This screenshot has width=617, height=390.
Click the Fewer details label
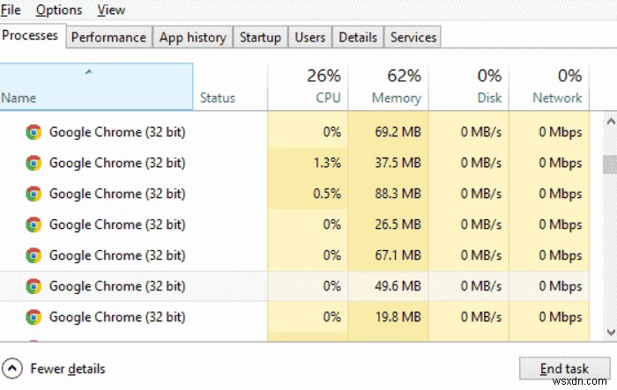coord(68,369)
